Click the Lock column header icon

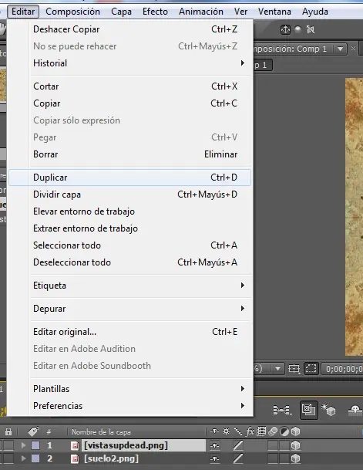click(x=8, y=431)
